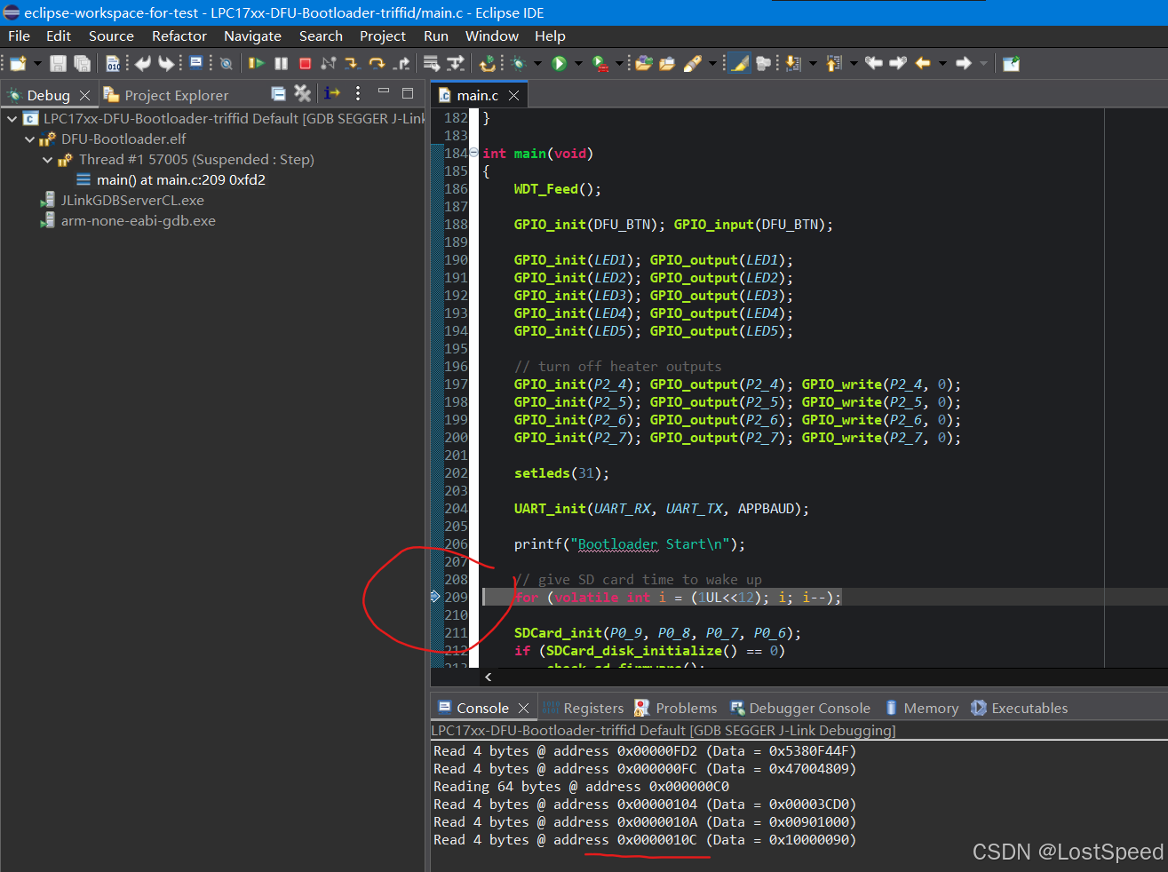Suspend the debug session
Image resolution: width=1168 pixels, height=872 pixels.
(282, 63)
